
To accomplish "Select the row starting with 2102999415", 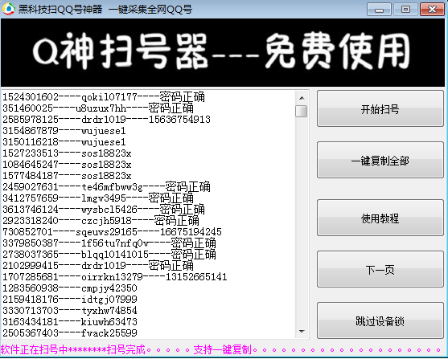I will (98, 265).
